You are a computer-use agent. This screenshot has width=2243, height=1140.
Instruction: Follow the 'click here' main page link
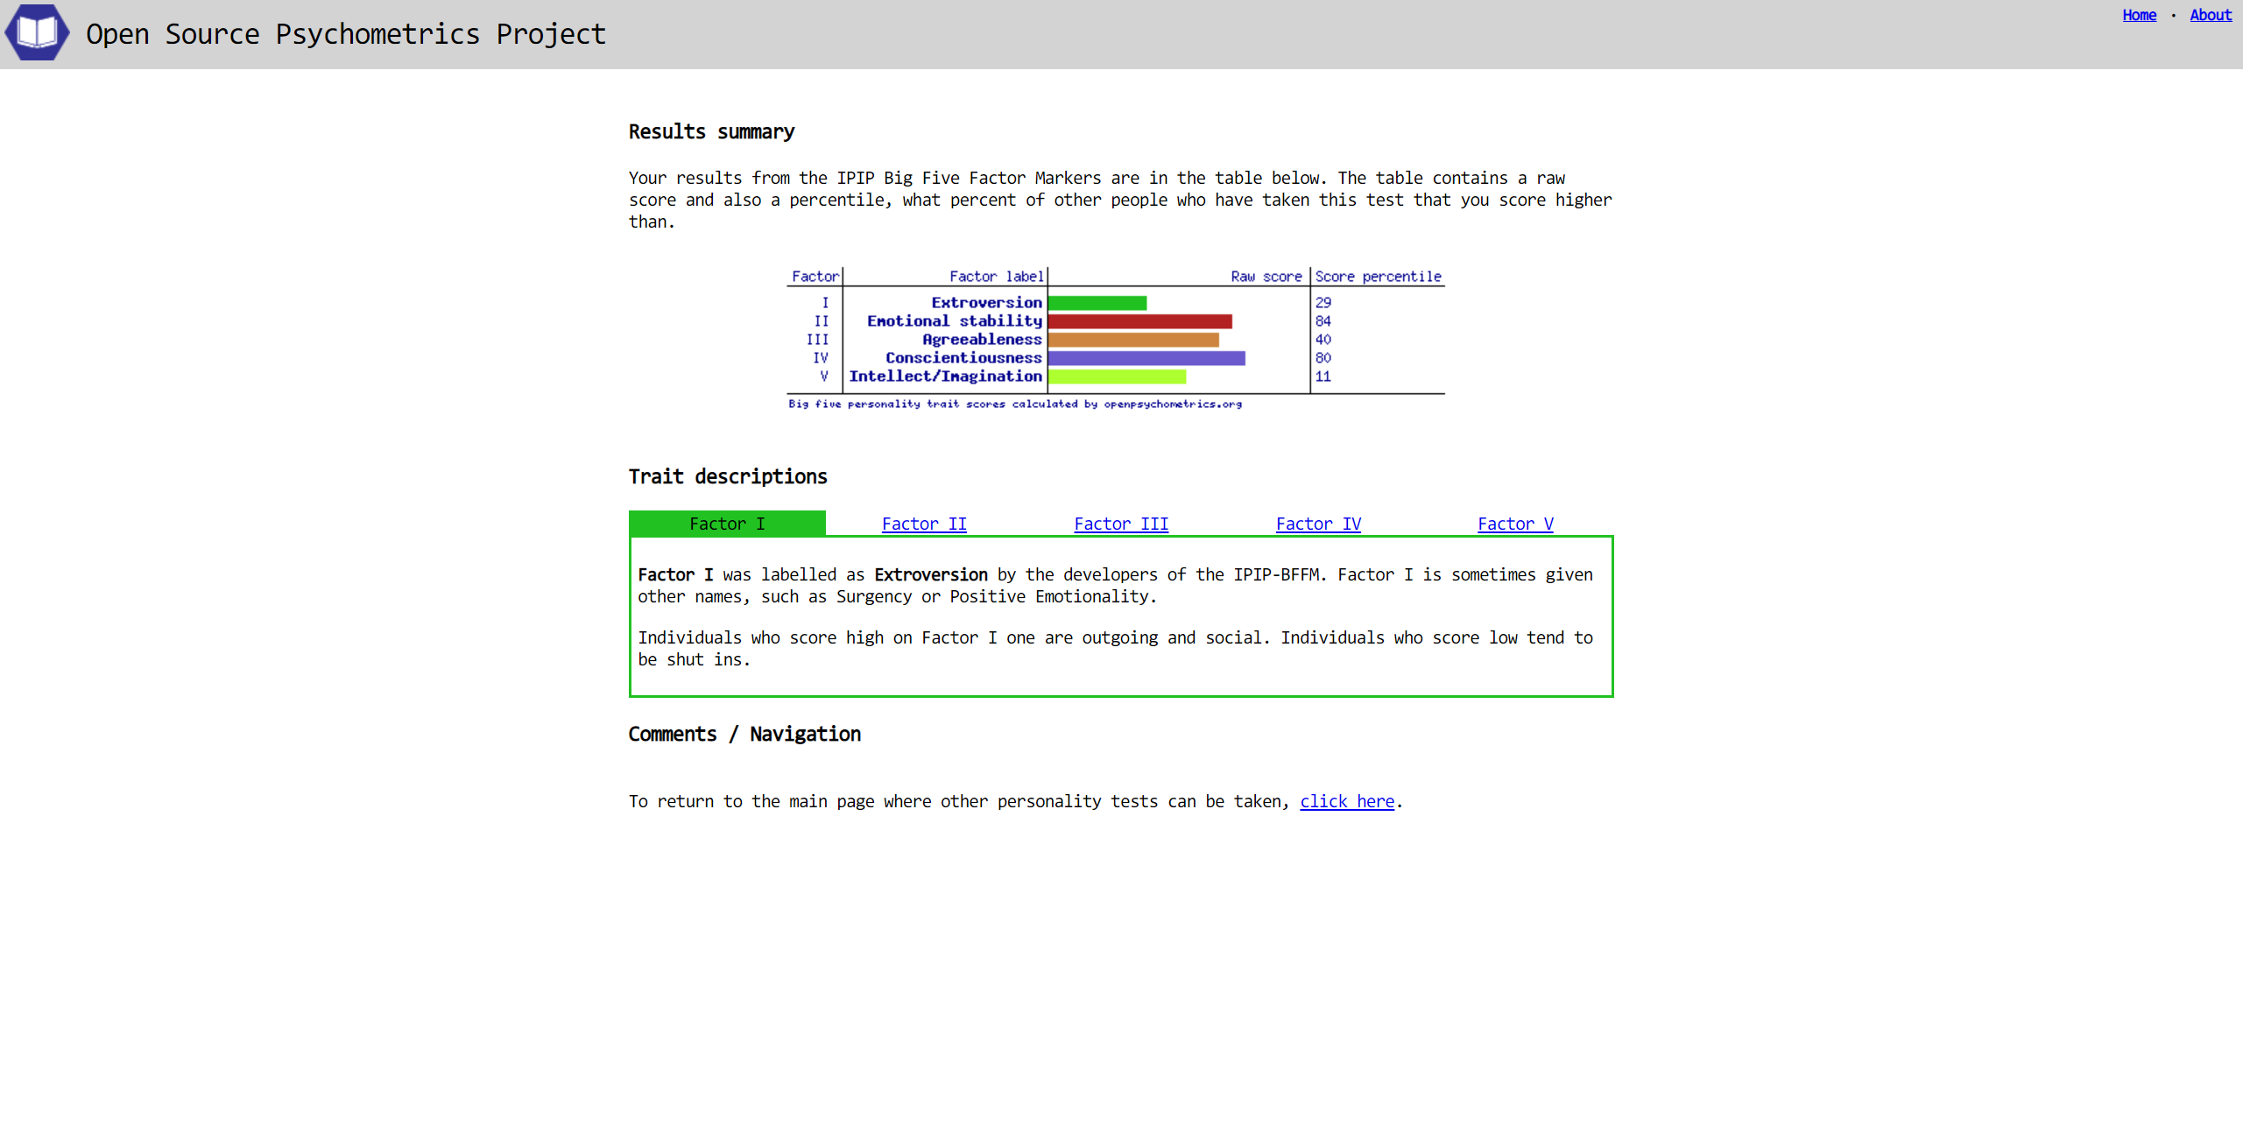(x=1346, y=801)
